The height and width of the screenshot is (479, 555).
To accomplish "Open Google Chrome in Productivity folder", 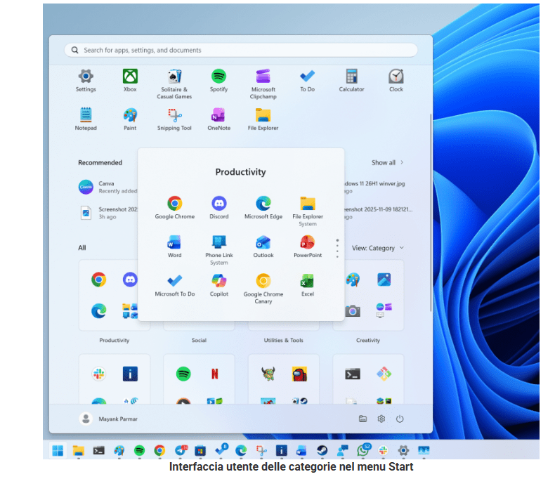I will (175, 204).
